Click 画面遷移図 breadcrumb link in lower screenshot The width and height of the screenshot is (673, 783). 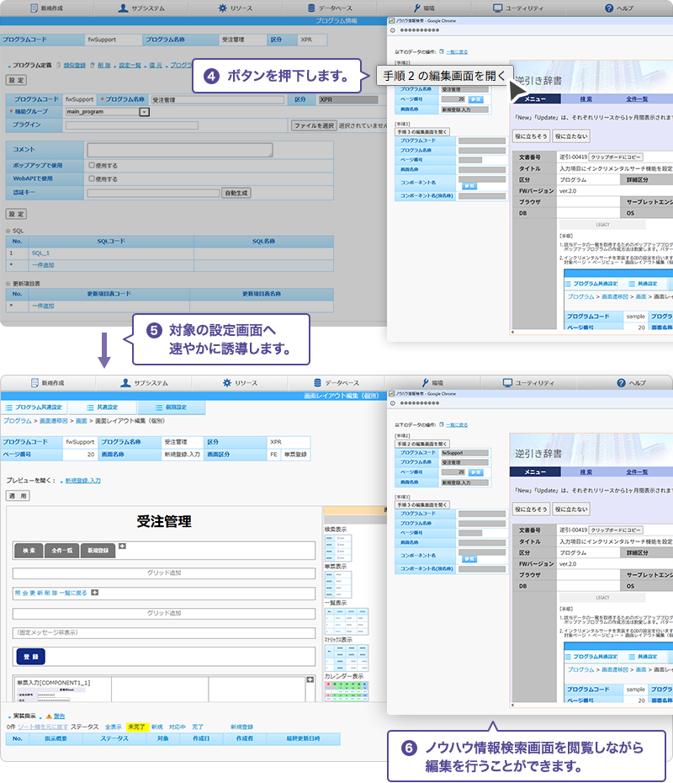(x=53, y=421)
